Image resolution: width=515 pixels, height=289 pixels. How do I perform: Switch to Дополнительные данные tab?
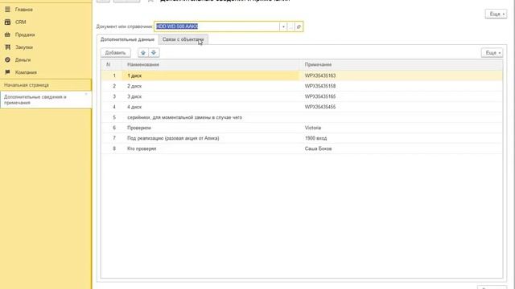(127, 39)
